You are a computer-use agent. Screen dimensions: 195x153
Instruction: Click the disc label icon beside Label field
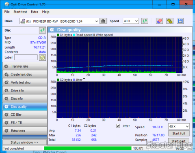[42, 57]
